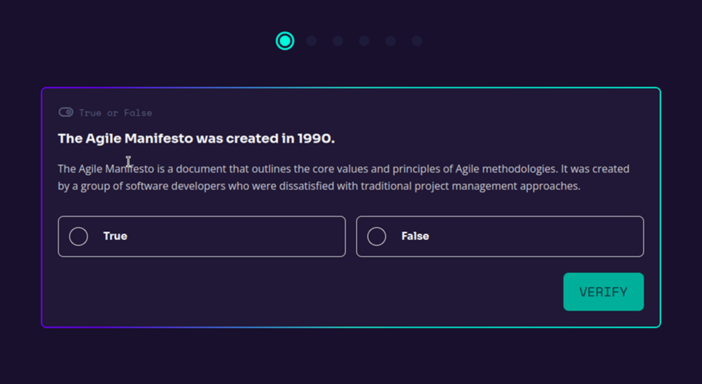The height and width of the screenshot is (384, 702).
Task: Choose the "True" answer label text
Action: (115, 236)
